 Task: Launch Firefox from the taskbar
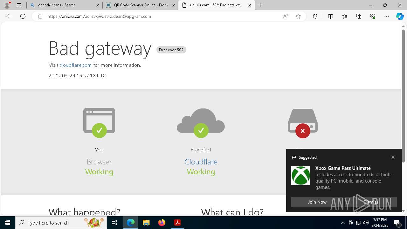162,223
